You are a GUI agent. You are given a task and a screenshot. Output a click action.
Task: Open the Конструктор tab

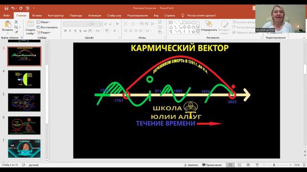56,15
